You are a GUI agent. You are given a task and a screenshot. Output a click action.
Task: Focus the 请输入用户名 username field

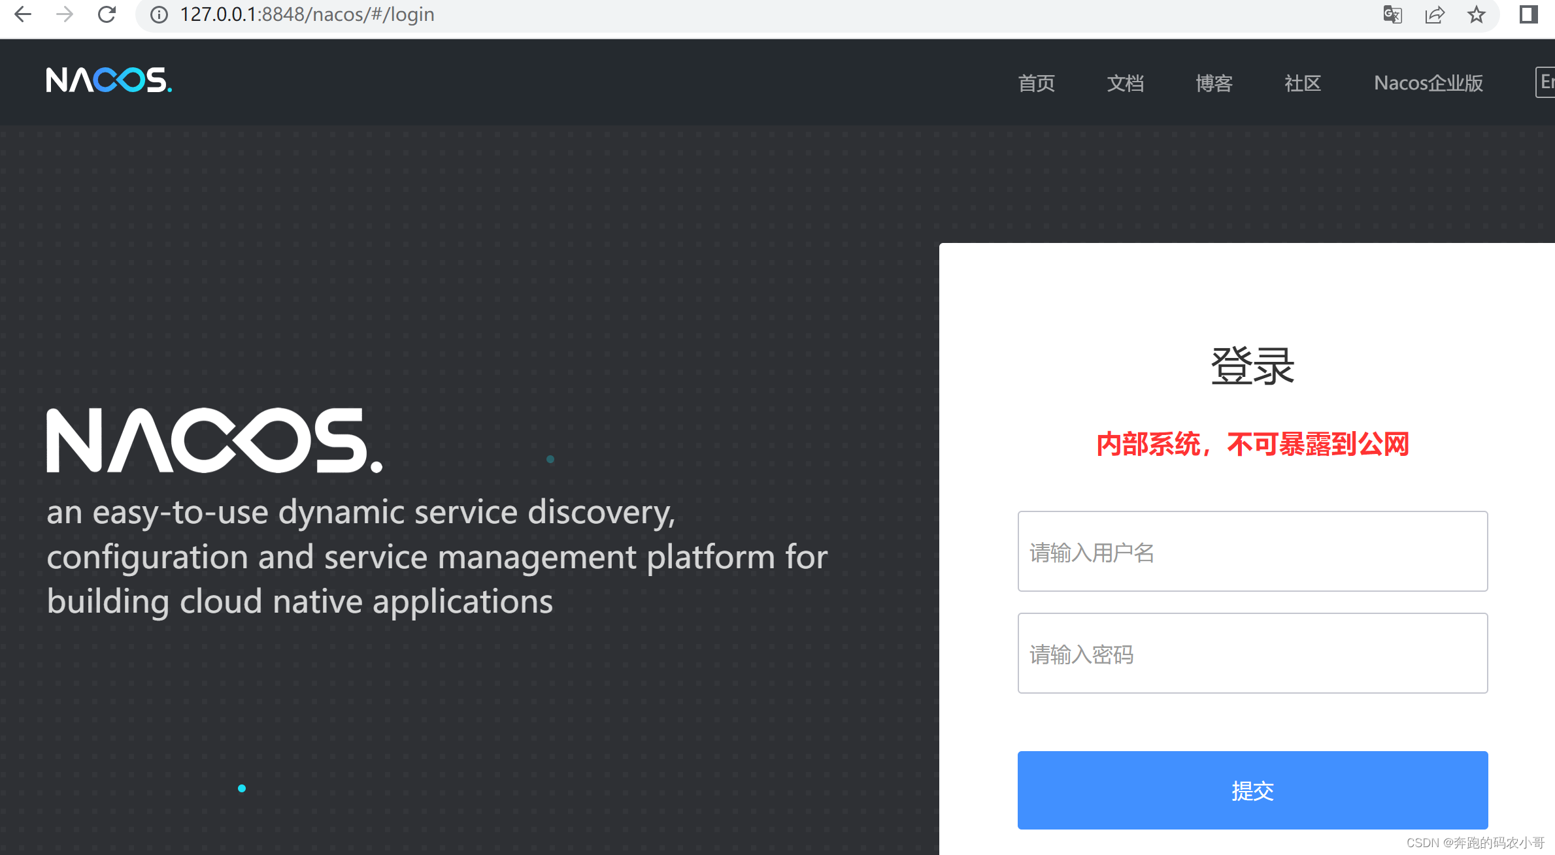click(1252, 552)
